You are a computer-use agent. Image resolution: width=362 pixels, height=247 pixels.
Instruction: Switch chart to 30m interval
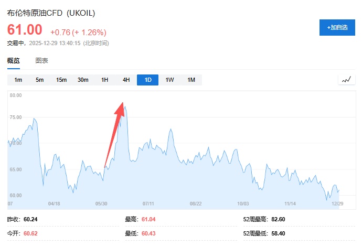point(83,80)
